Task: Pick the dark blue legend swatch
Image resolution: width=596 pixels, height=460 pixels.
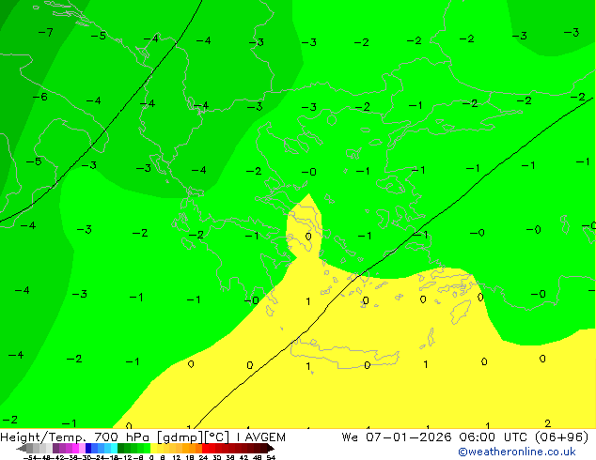Action: click(x=88, y=449)
